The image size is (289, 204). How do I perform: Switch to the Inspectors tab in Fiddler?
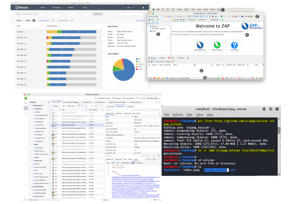pyautogui.click(x=120, y=106)
